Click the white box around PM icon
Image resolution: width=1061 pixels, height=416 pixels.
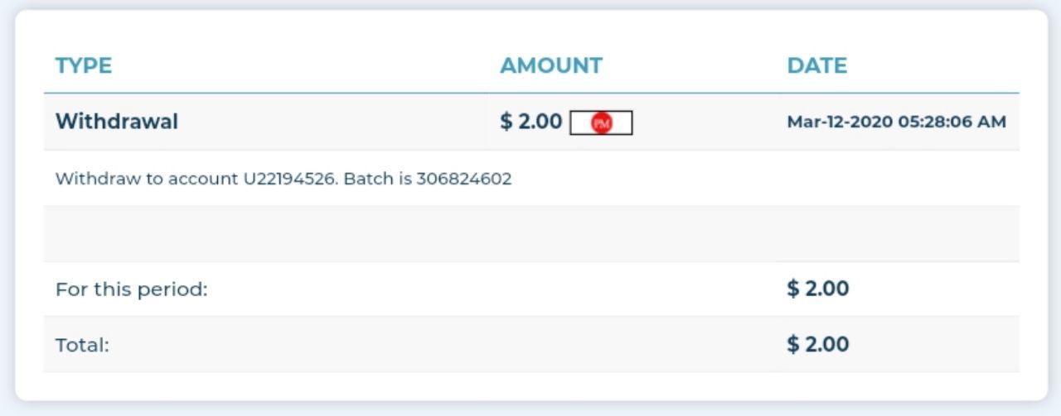coord(622,123)
